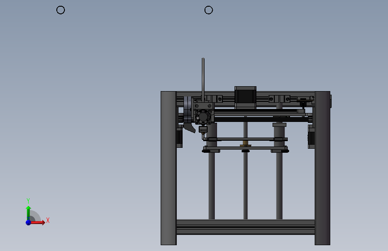Select the curved fan duct beside the extruder
This screenshot has width=388, height=251.
tap(189, 128)
